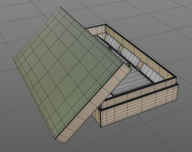Select the gray floor panel inside the box

132,81
